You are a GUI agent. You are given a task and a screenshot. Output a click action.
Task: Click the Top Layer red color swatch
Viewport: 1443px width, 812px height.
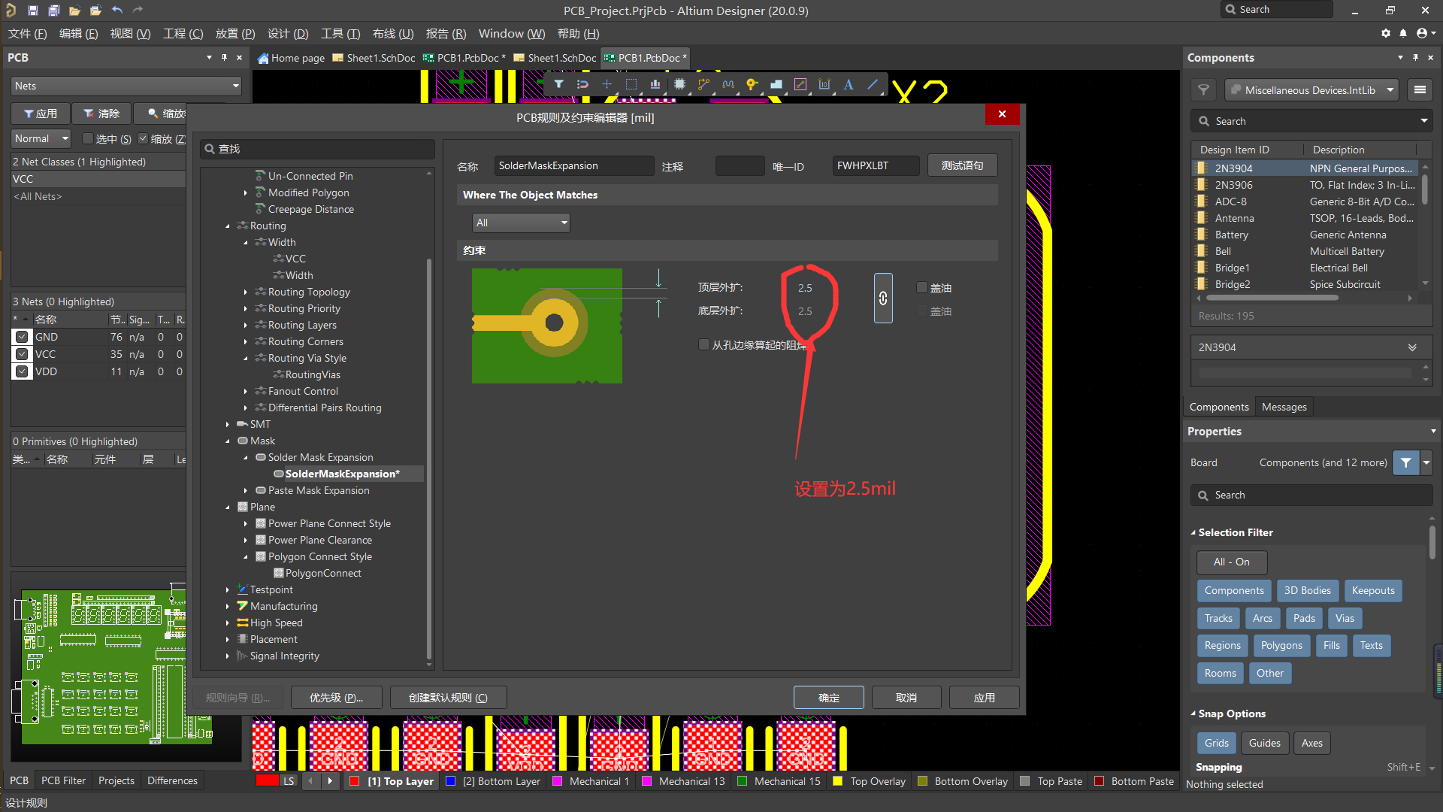355,781
